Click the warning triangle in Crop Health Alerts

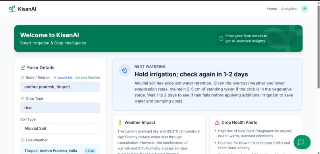217,122
